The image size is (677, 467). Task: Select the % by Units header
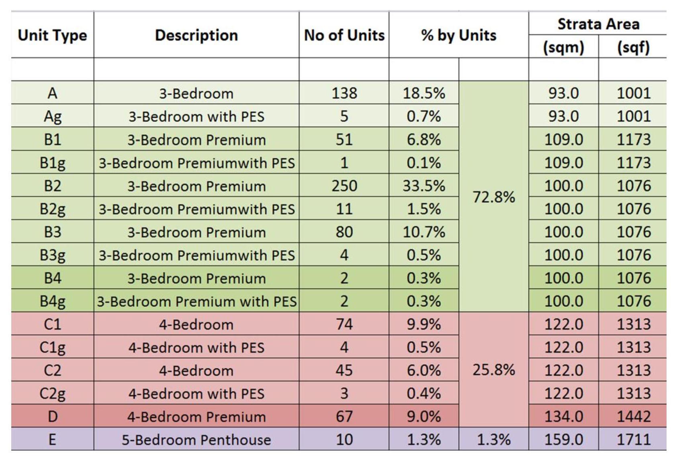(458, 35)
